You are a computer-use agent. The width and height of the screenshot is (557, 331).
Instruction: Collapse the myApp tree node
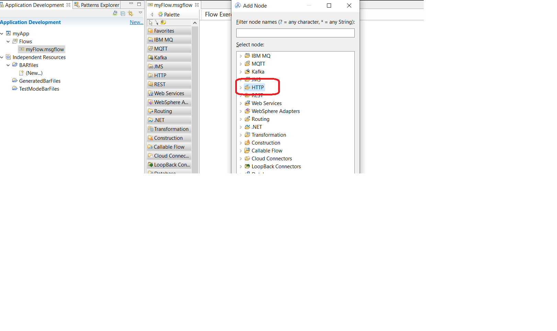point(2,34)
